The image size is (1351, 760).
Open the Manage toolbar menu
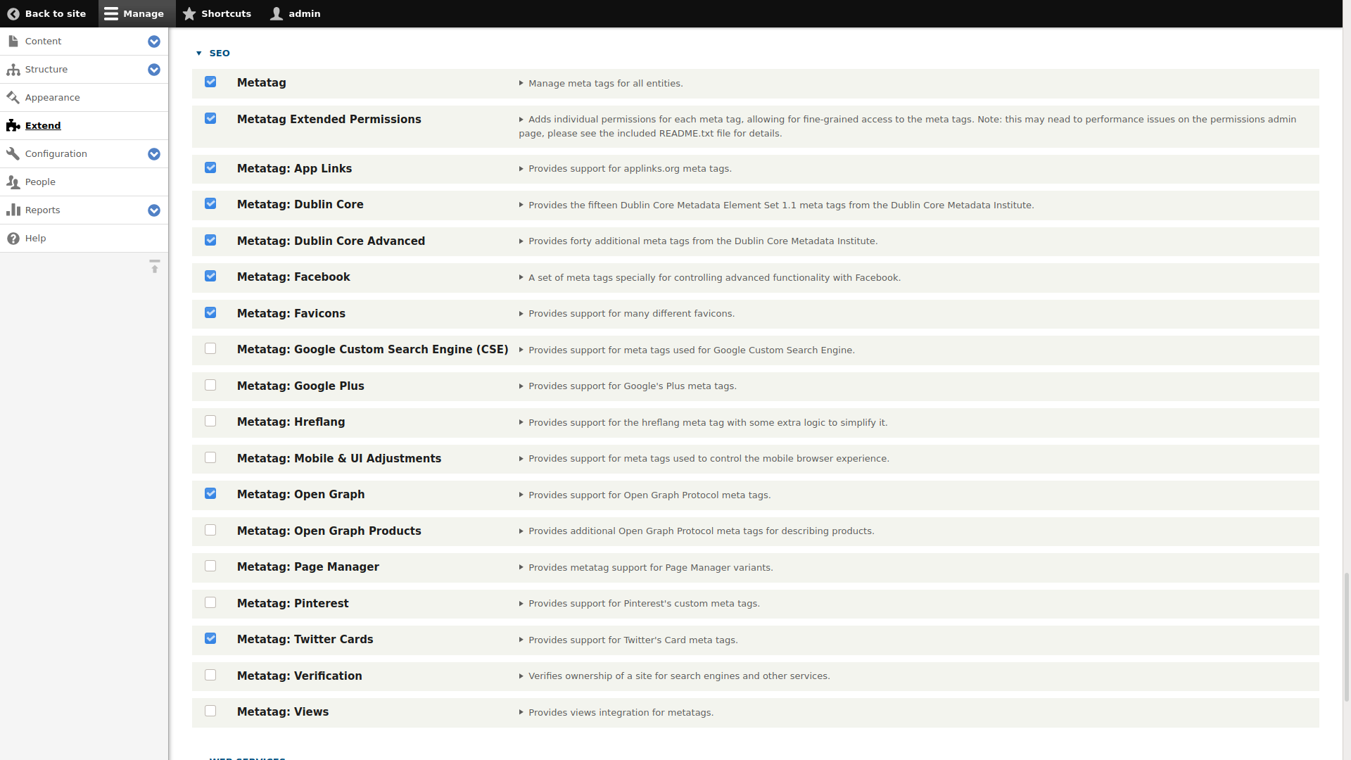(134, 13)
